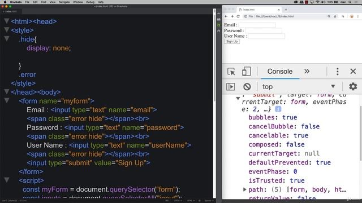
Task: Collapse the html head code fold triangle
Action: [x=7, y=21]
